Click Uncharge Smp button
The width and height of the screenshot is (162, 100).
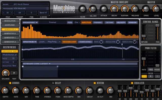[x=10, y=51]
